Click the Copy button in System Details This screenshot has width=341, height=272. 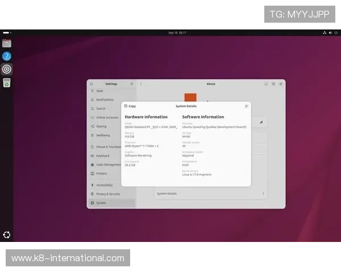click(x=130, y=106)
